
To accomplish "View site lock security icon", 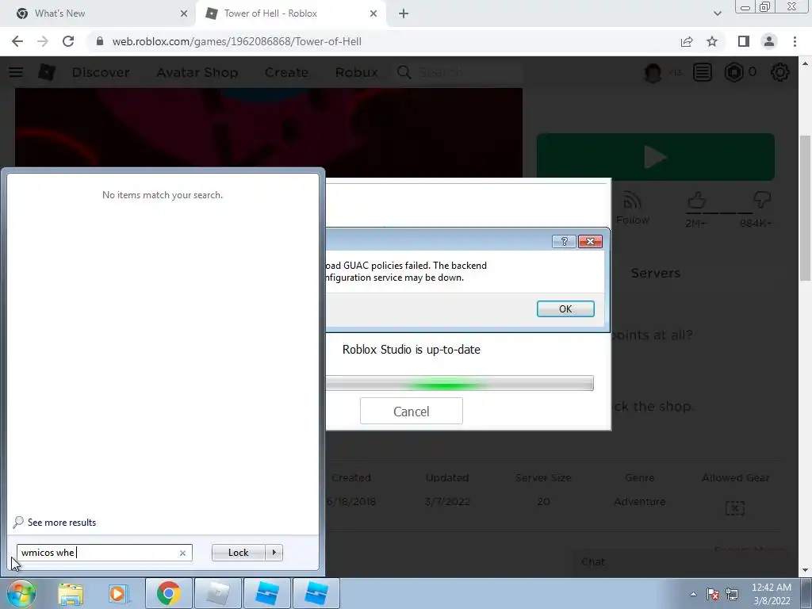I will pos(100,41).
